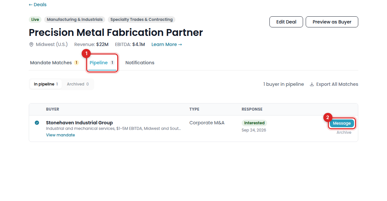Toggle the checkmark for Stonehaven Industrial Group

[x=37, y=123]
